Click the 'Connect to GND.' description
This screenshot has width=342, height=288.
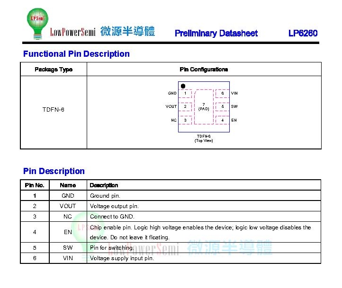pyautogui.click(x=112, y=217)
